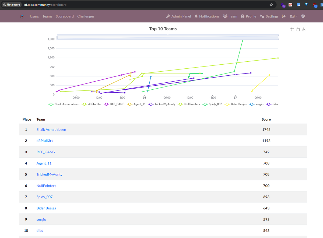The height and width of the screenshot is (238, 323).
Task: Open the Profile page
Action: (x=248, y=16)
